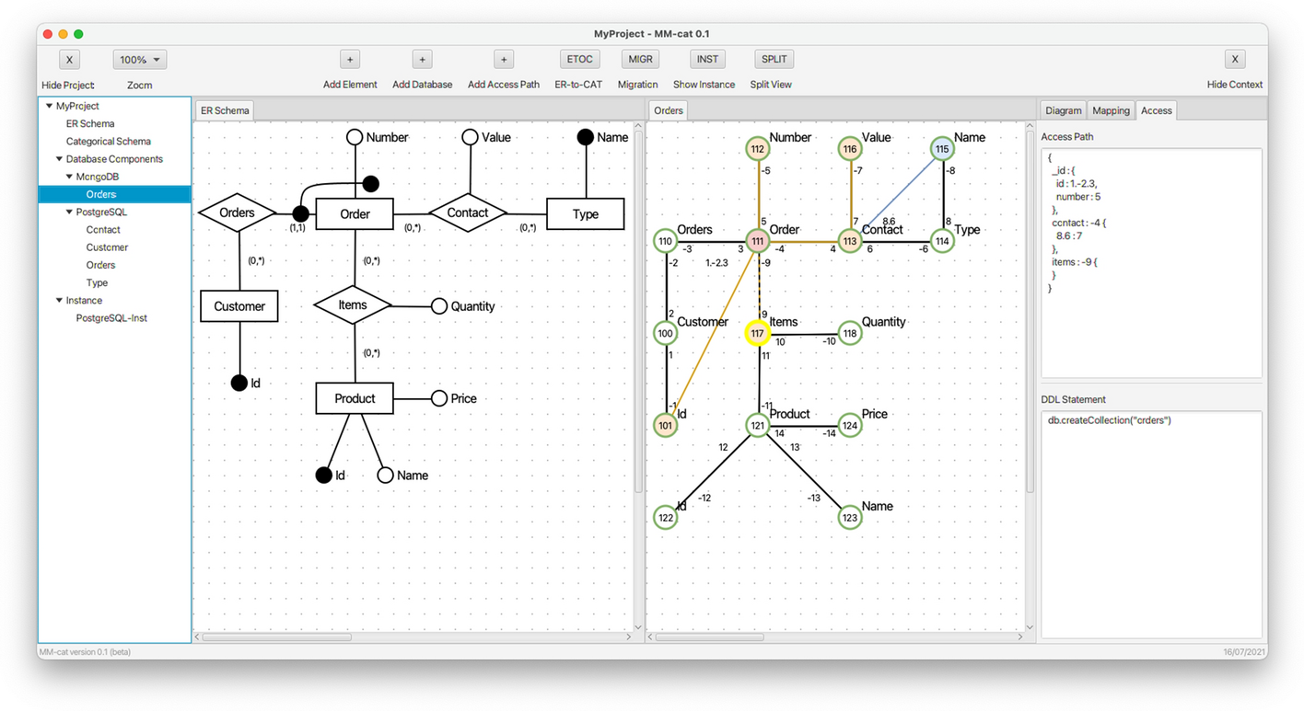1304x711 pixels.
Task: Click the Add Element plus button
Action: coord(350,60)
